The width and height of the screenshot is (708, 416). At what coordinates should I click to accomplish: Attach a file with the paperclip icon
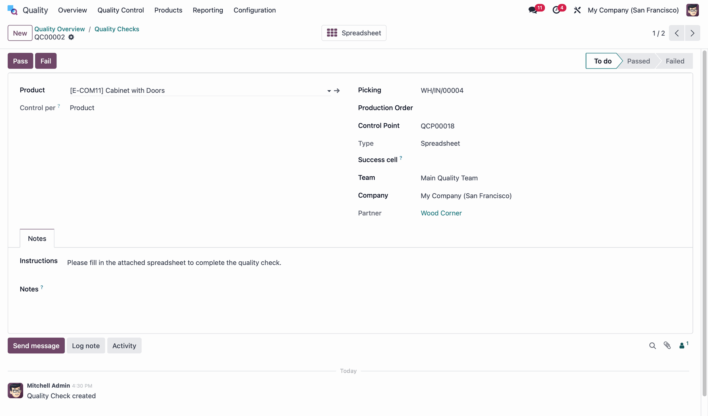pyautogui.click(x=667, y=345)
